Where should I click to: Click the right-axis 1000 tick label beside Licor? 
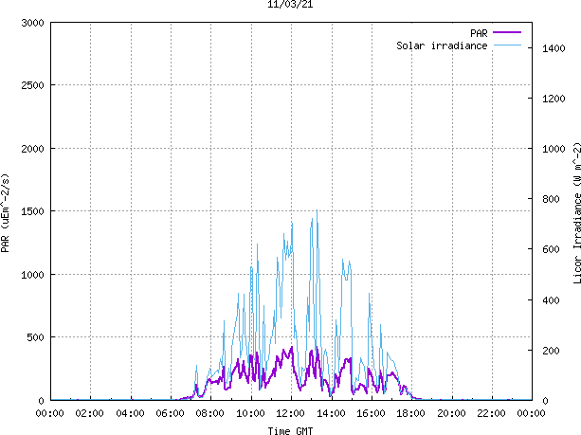(554, 149)
